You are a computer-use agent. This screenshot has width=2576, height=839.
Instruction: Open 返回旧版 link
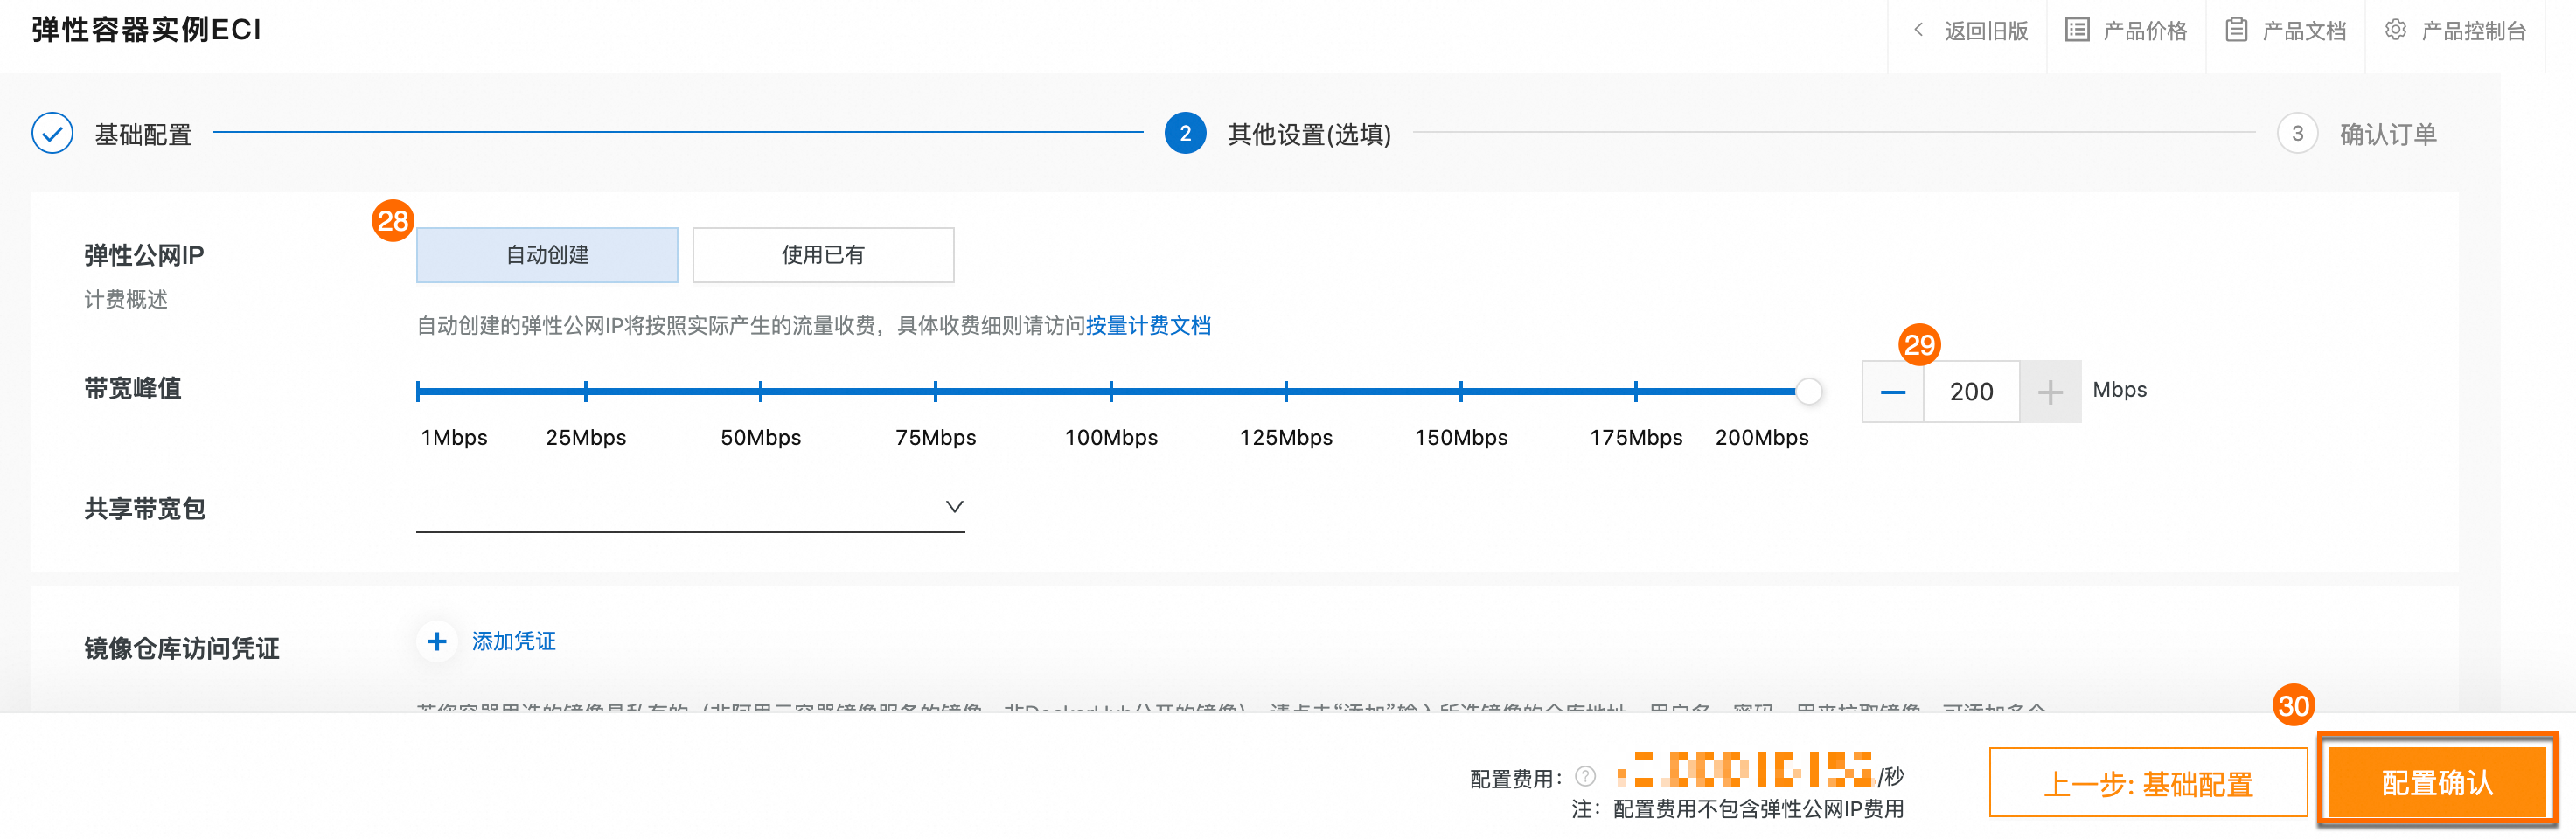(1985, 31)
